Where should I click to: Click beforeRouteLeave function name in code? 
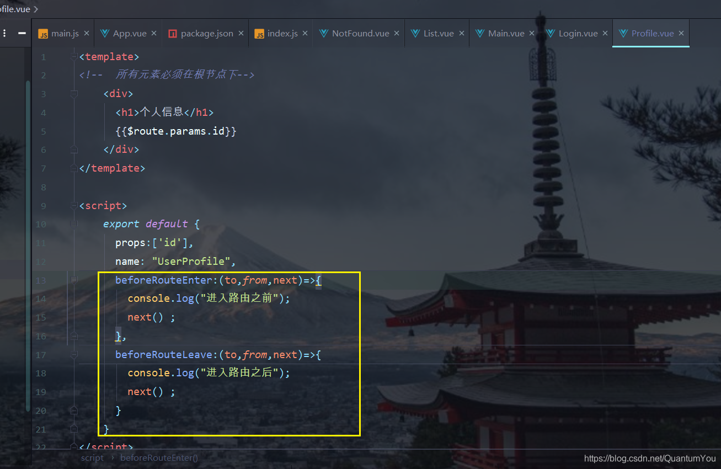click(x=164, y=354)
